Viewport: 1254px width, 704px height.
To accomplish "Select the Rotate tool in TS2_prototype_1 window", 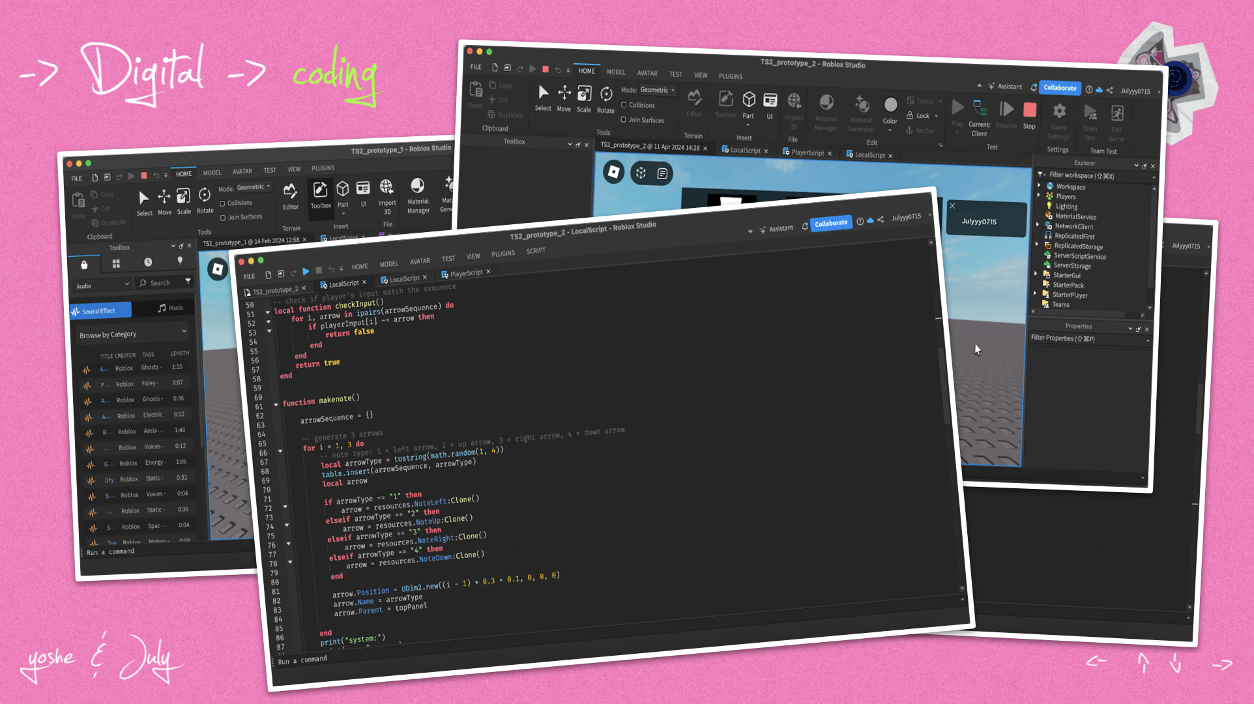I will (x=205, y=200).
